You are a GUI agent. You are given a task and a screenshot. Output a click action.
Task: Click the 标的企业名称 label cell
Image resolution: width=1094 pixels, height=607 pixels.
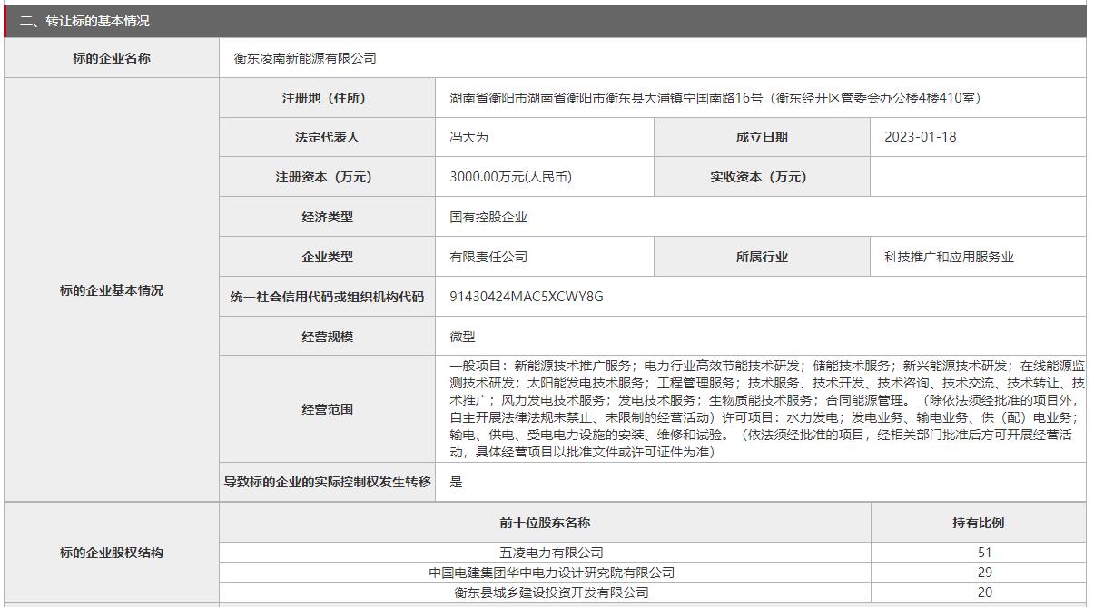tap(112, 58)
